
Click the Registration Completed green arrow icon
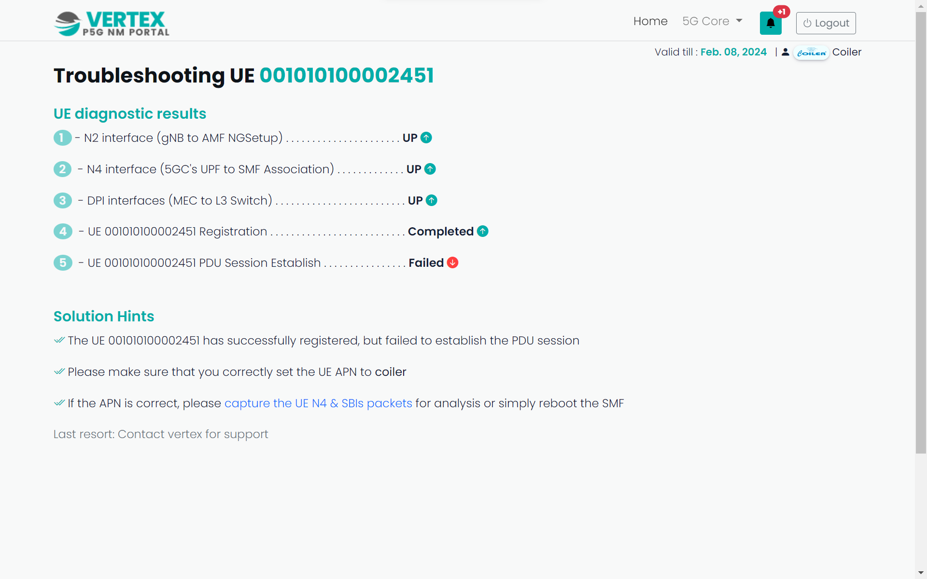click(482, 232)
